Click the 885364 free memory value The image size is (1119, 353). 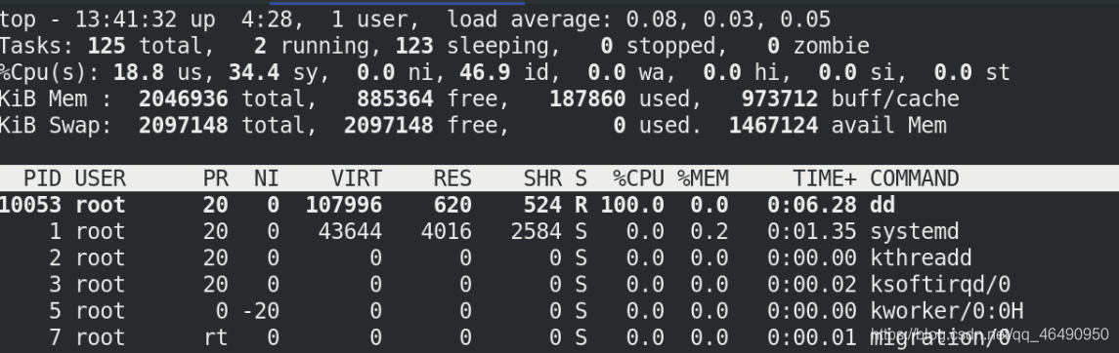coord(396,98)
